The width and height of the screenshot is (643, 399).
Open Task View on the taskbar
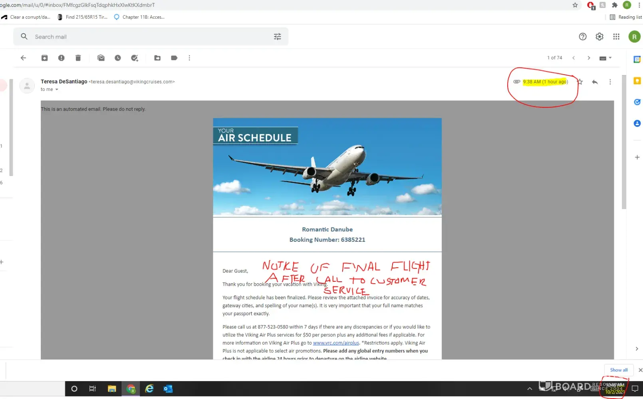click(x=92, y=389)
